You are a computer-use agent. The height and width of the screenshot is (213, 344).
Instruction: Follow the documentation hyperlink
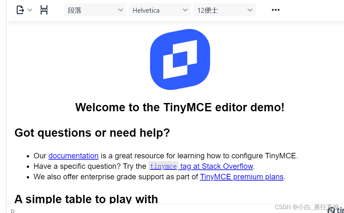(73, 156)
